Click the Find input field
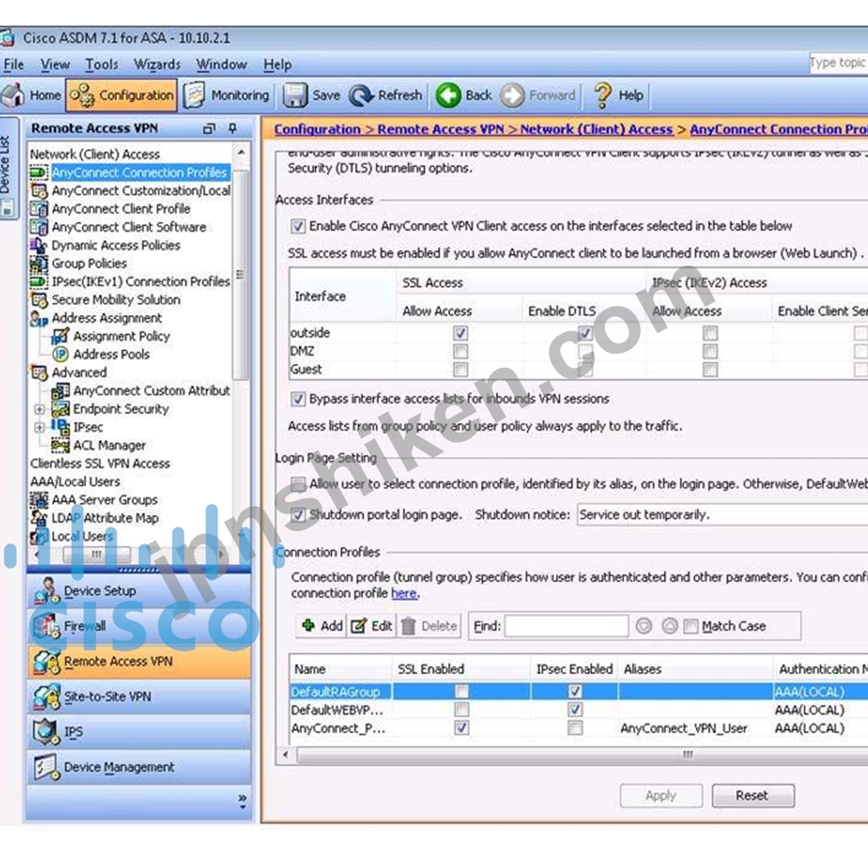This screenshot has height=857, width=868. point(566,626)
